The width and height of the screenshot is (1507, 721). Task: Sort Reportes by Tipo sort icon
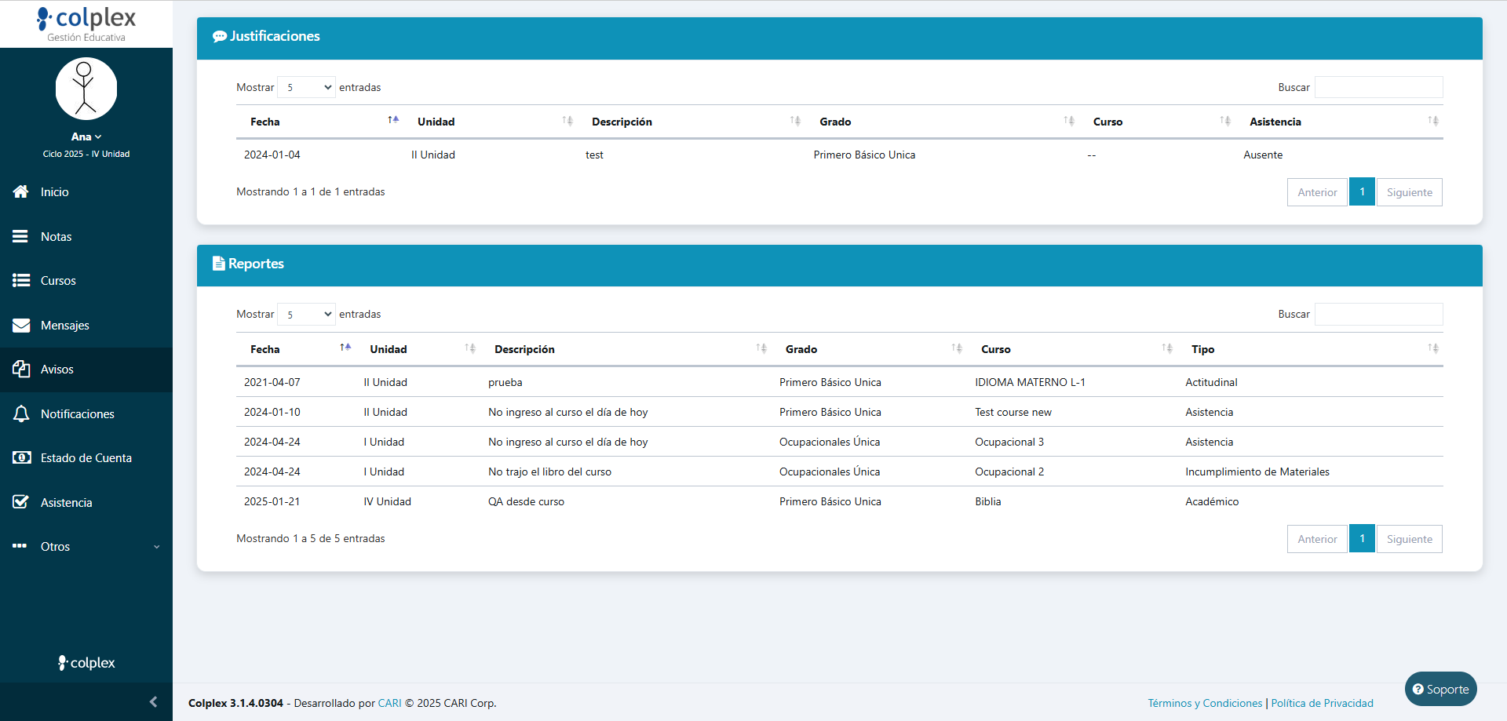point(1433,348)
